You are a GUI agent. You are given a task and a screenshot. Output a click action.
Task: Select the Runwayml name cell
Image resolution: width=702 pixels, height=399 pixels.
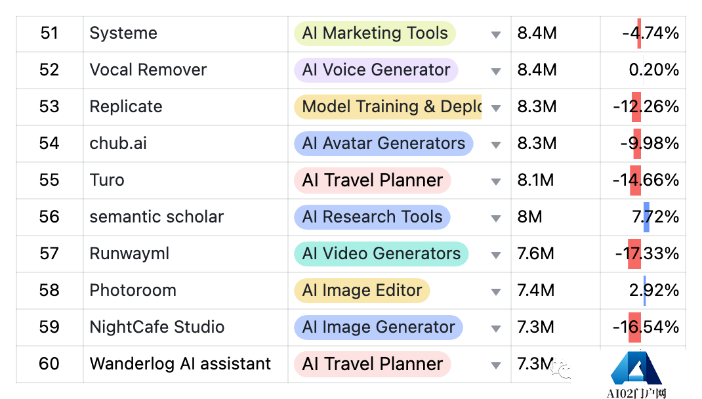[186, 254]
